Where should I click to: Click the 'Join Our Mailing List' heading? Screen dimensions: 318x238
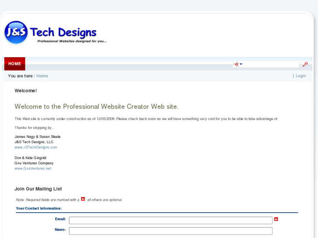(38, 189)
